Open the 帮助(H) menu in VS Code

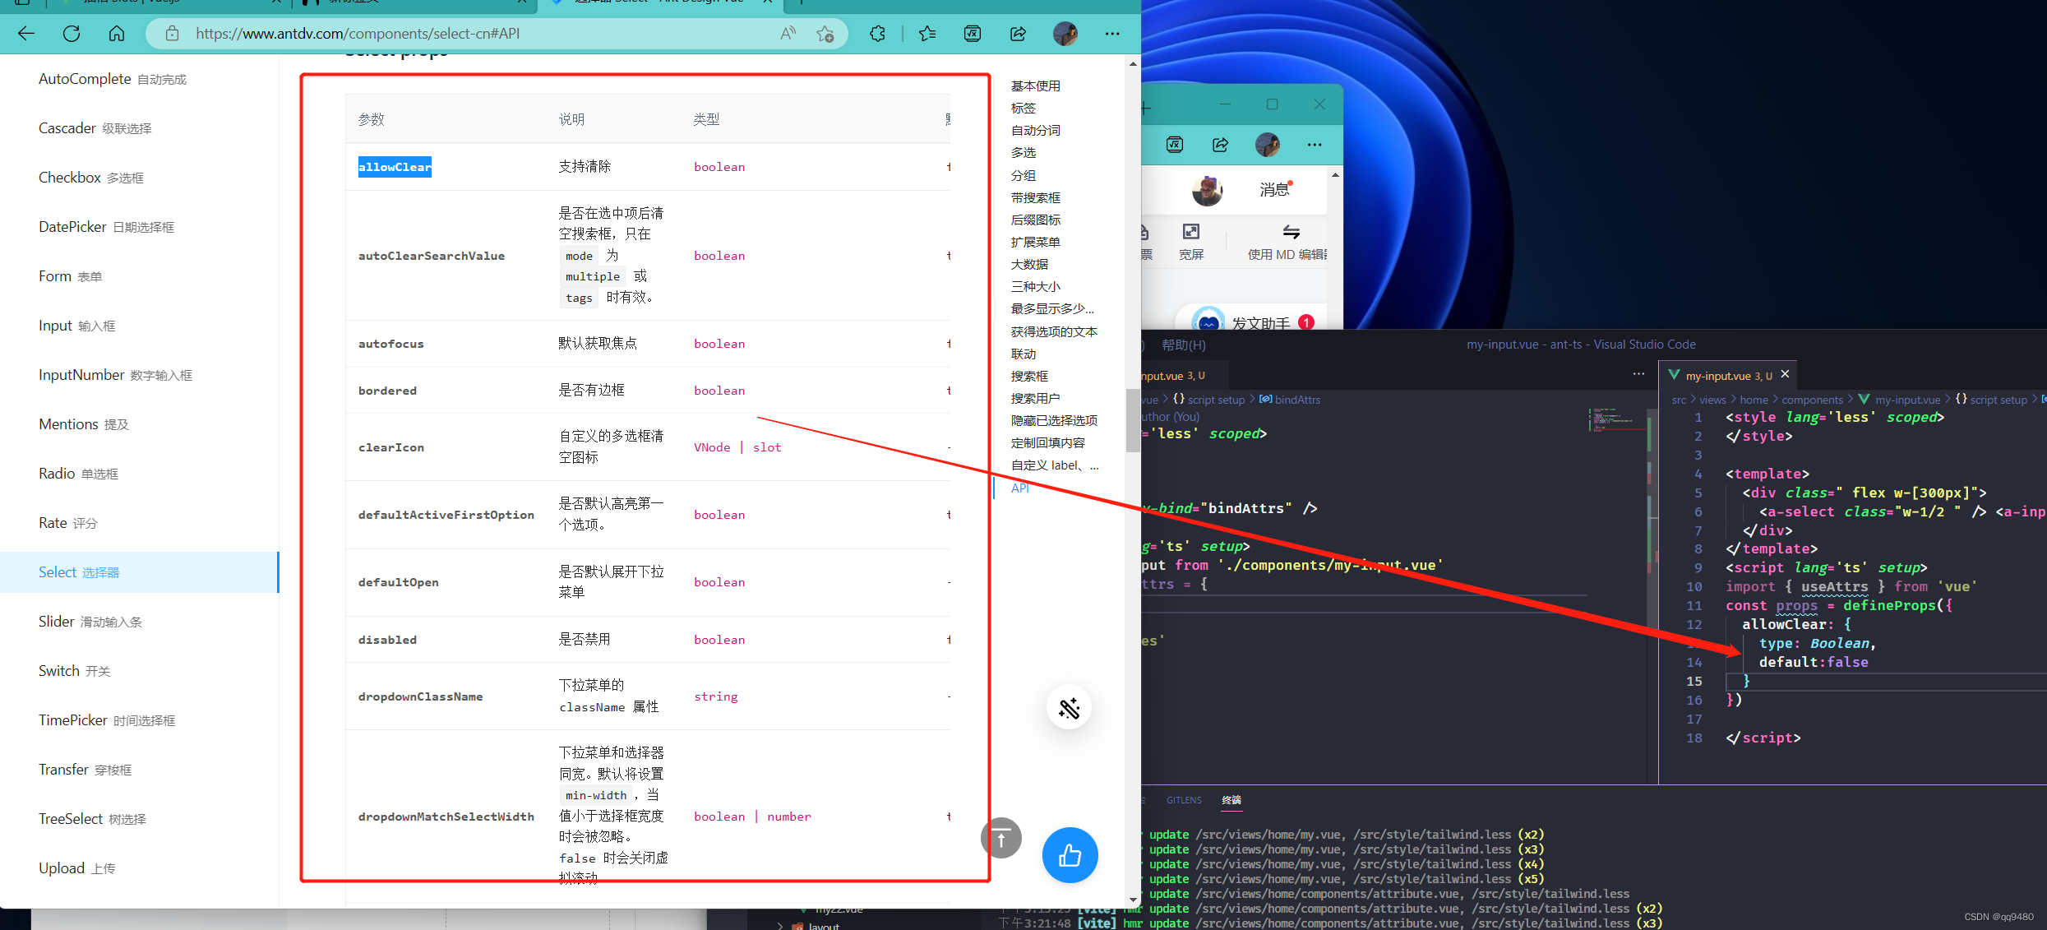[x=1182, y=345]
